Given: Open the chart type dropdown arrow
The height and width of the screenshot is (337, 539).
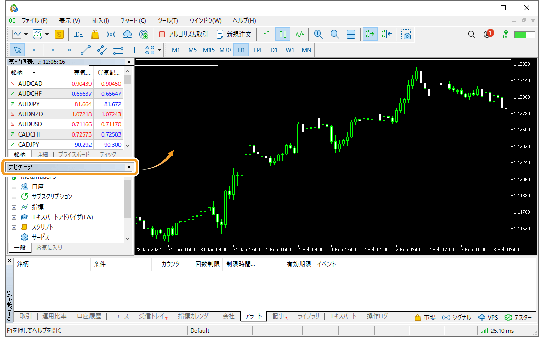Looking at the screenshot, I should point(26,34).
